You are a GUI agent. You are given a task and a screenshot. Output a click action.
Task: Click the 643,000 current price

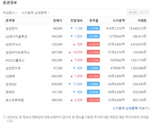pyautogui.click(x=57, y=76)
